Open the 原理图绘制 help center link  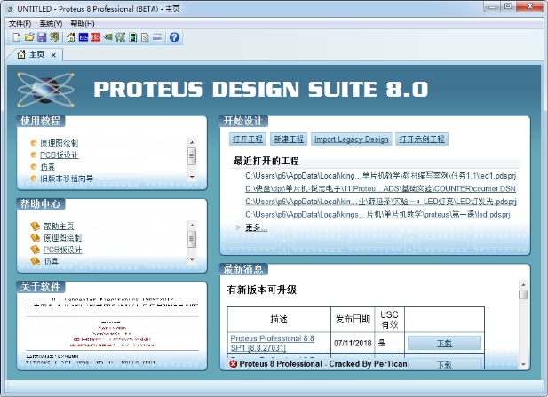[62, 238]
